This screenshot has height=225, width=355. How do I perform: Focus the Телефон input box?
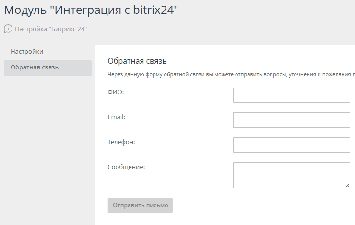pos(291,145)
